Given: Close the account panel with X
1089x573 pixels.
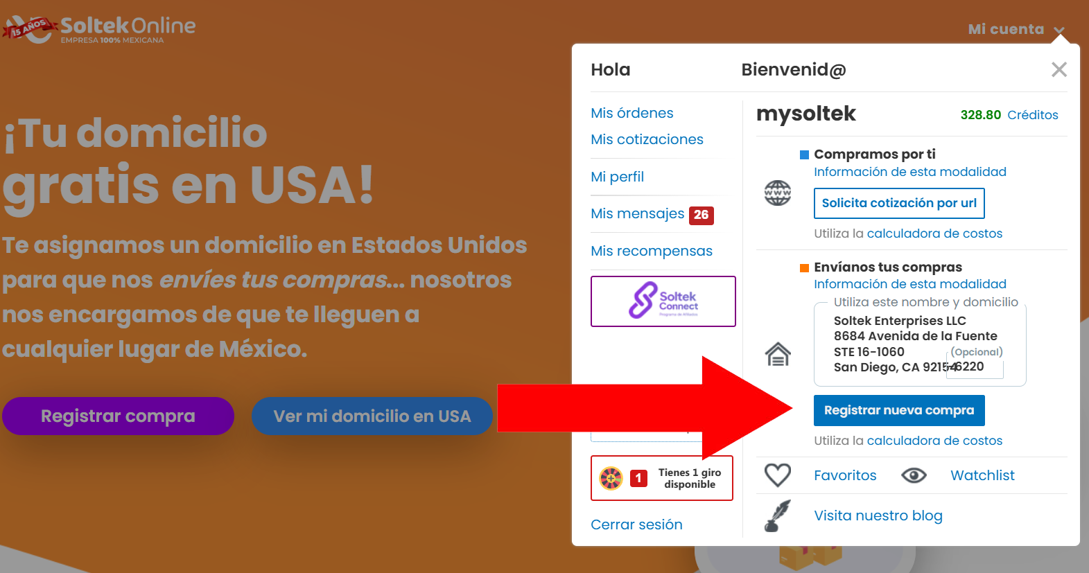Looking at the screenshot, I should click(x=1058, y=69).
